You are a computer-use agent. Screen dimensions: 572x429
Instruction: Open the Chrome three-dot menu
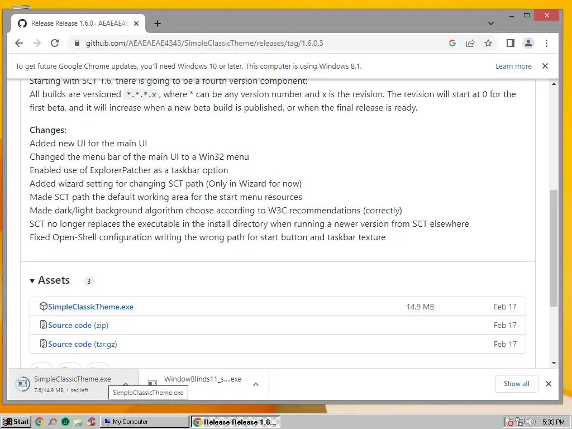point(546,43)
